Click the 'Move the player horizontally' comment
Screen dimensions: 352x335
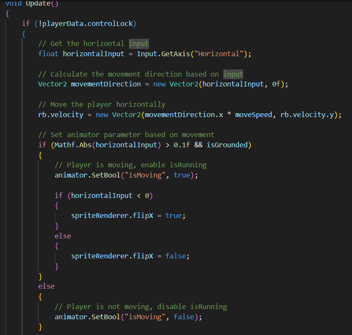pyautogui.click(x=102, y=104)
